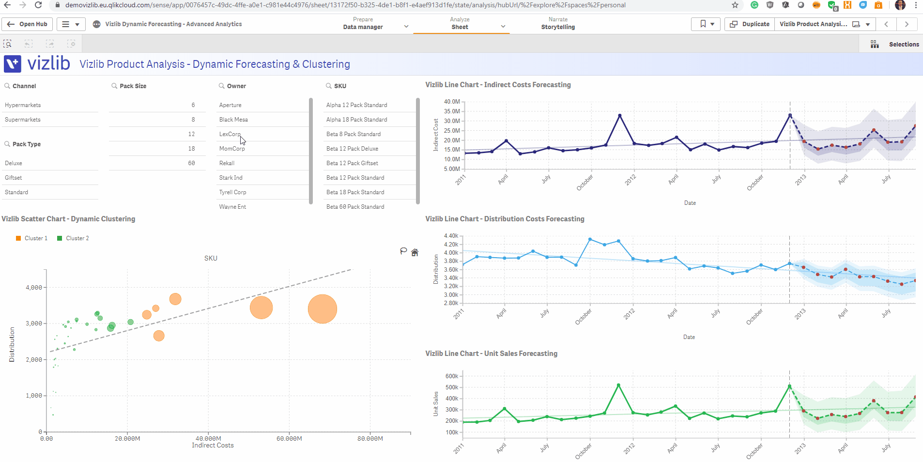Search within the Pack Type filter
Viewport: 923px width, 462px height.
tap(7, 144)
